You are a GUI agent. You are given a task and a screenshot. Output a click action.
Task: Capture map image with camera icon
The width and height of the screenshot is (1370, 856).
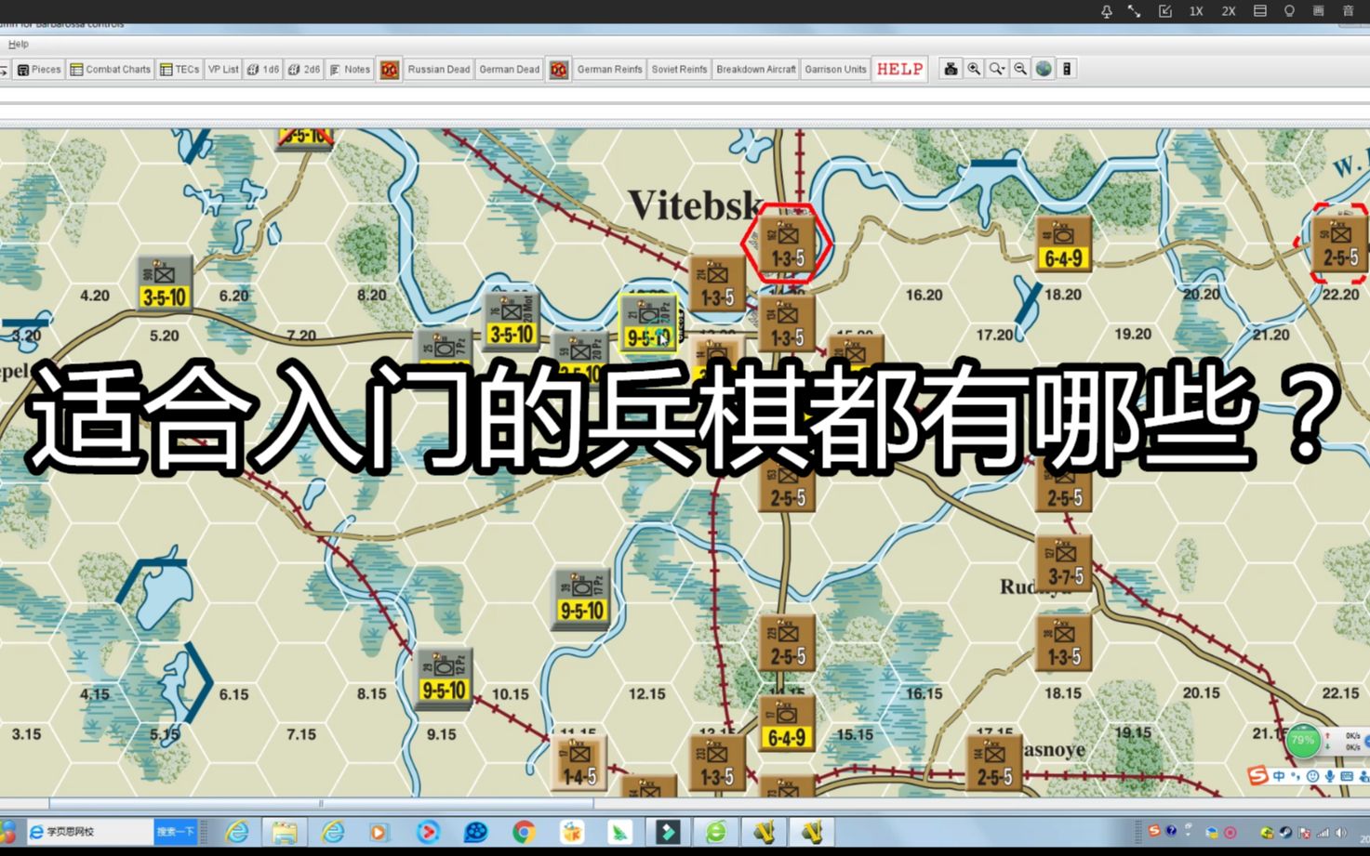951,70
